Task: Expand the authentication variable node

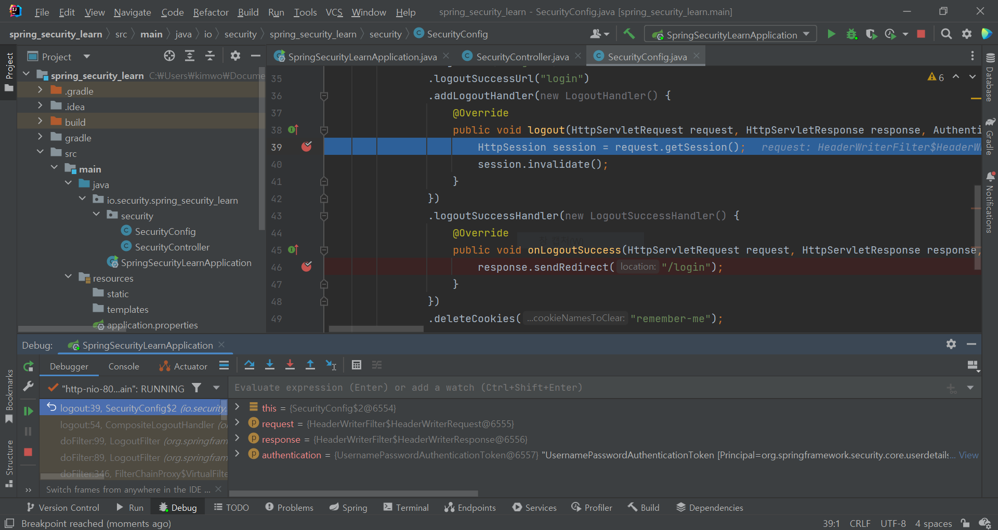Action: tap(238, 455)
